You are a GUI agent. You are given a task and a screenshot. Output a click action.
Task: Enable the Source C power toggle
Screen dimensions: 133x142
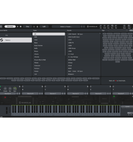(45, 87)
